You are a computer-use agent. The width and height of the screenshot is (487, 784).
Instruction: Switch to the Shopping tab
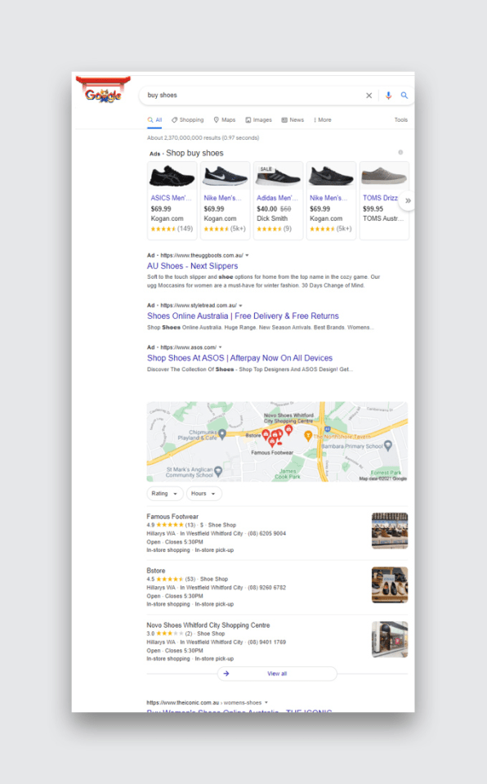pos(187,120)
